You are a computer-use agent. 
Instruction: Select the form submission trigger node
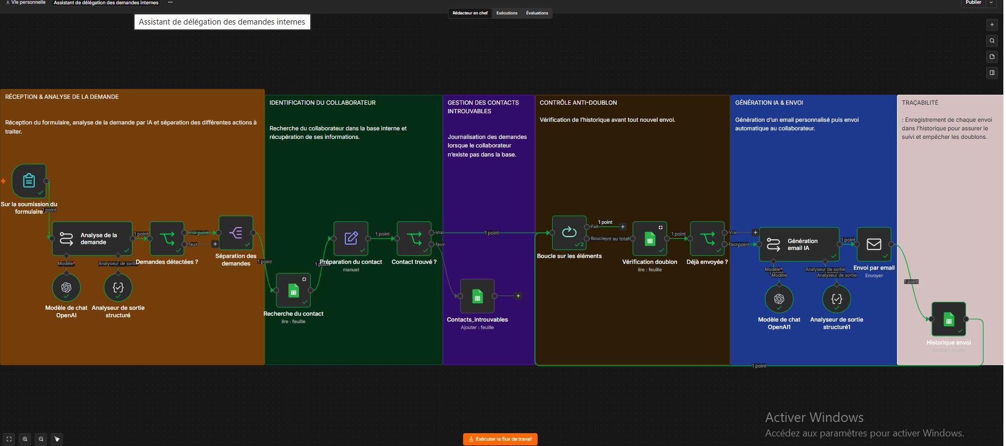tap(29, 181)
